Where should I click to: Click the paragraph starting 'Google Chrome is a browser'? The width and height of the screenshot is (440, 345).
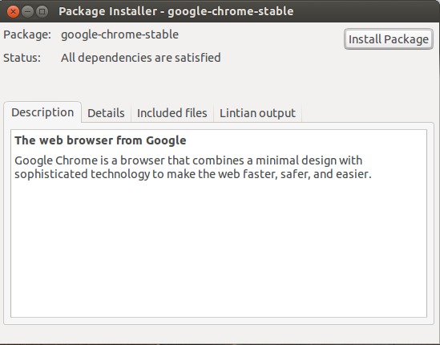(x=193, y=167)
